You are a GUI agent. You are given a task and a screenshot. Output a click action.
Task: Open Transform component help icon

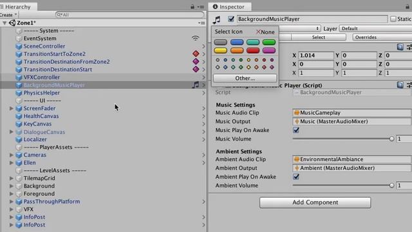[400, 47]
